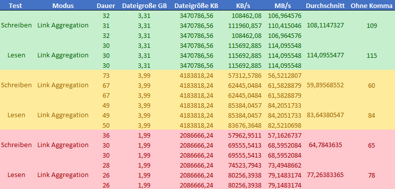Viewport: 395px width, 189px height.
Task: Click the 3,31 cell in the Dauer 31 row
Action: [144, 26]
